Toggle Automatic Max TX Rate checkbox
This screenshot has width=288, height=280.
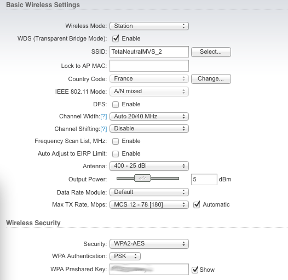point(197,204)
